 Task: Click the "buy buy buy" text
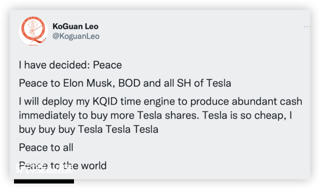point(47,130)
